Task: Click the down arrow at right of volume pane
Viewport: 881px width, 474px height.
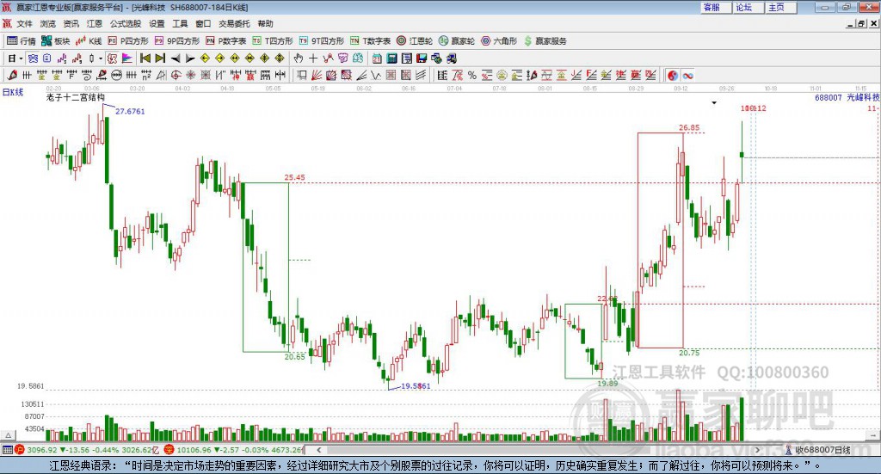Action: click(x=874, y=435)
